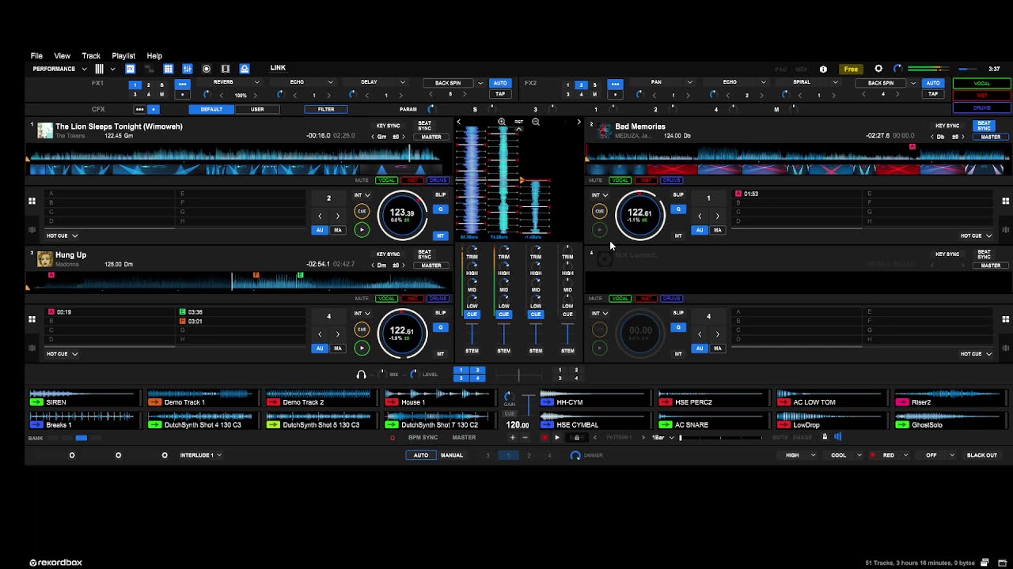The height and width of the screenshot is (569, 1013).
Task: Toggle AUTO on FX1 release effect
Action: tap(500, 83)
